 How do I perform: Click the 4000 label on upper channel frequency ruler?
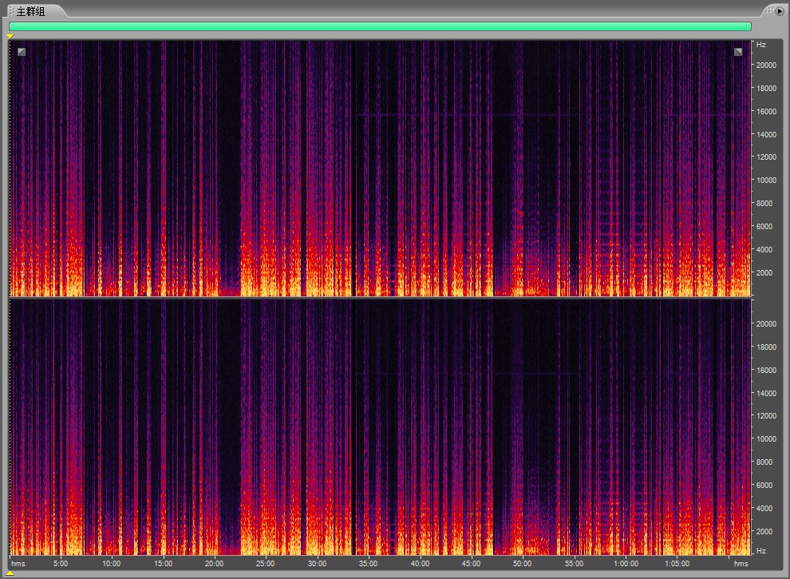764,250
